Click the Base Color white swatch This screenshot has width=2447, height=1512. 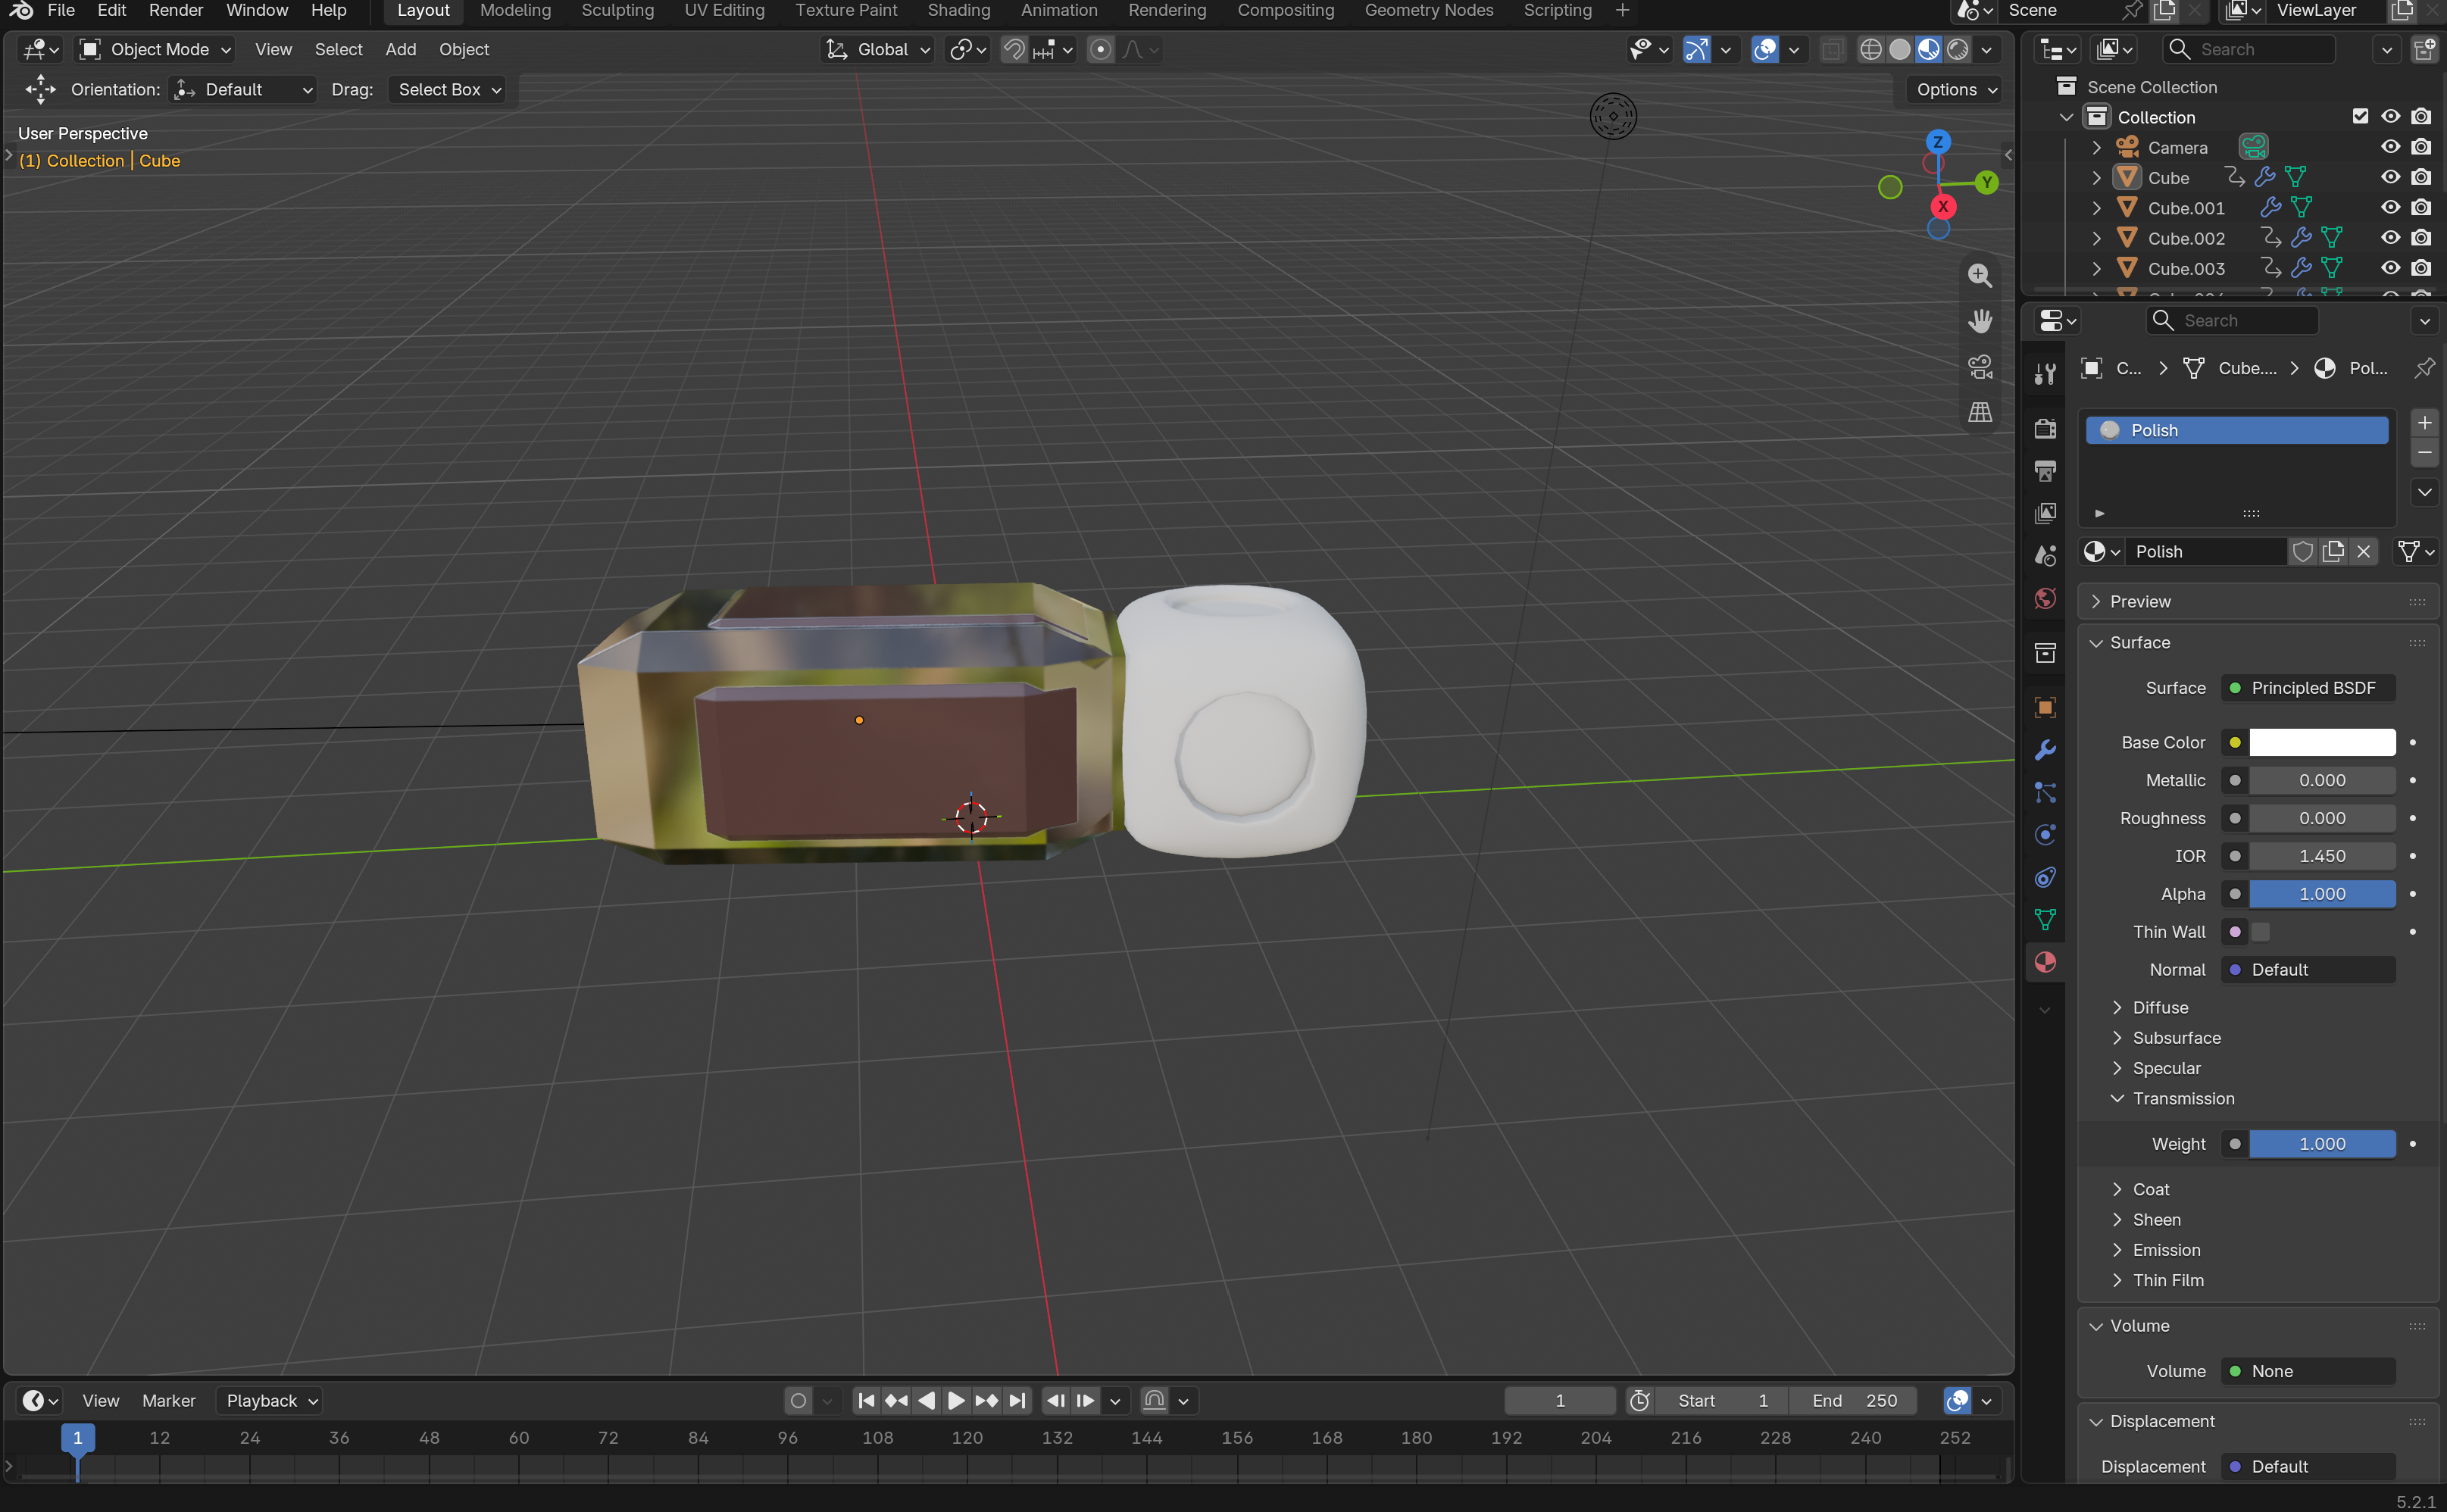[2321, 742]
